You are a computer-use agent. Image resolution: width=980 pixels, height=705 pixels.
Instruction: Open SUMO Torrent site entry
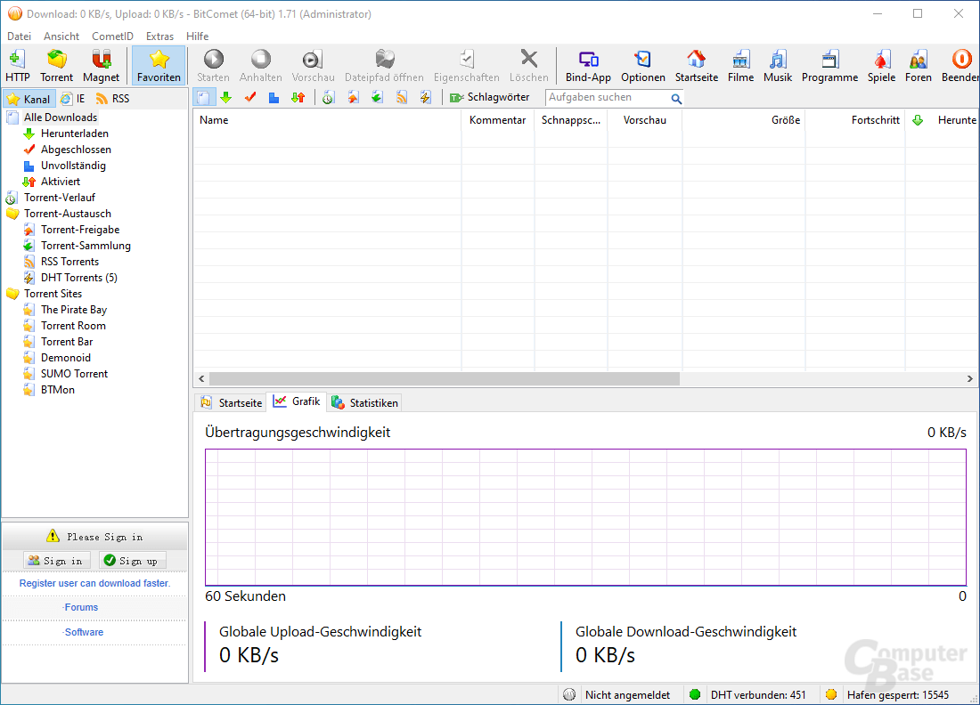[x=74, y=374]
